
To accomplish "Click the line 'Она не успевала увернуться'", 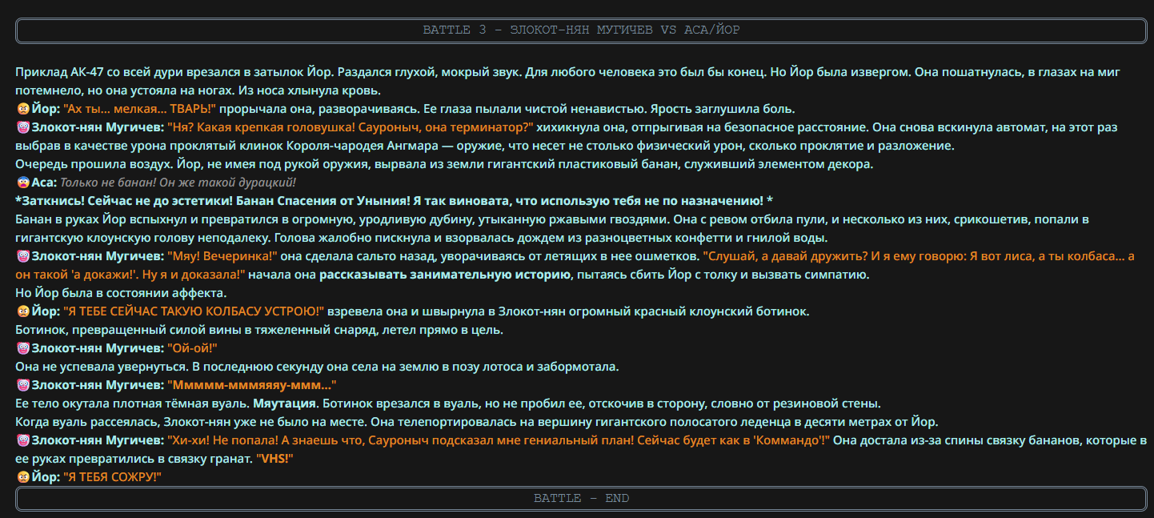I will tap(317, 367).
